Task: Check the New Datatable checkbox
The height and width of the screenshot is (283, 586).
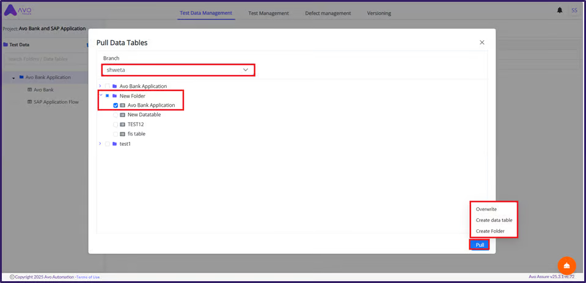Action: (115, 115)
